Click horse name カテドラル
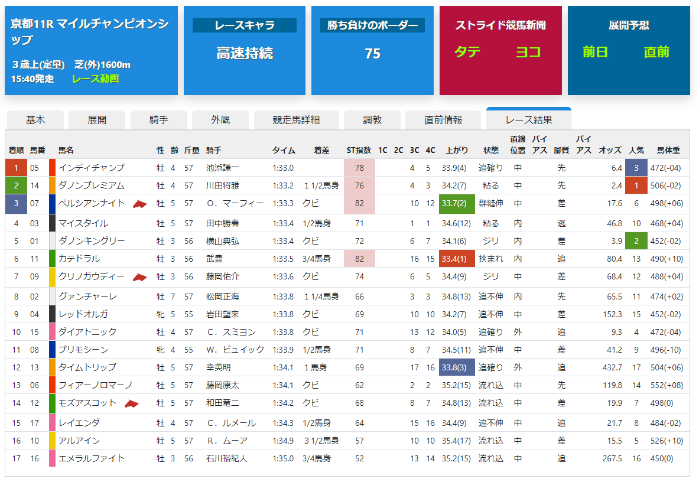Viewport: 699px width, 482px height. [79, 259]
